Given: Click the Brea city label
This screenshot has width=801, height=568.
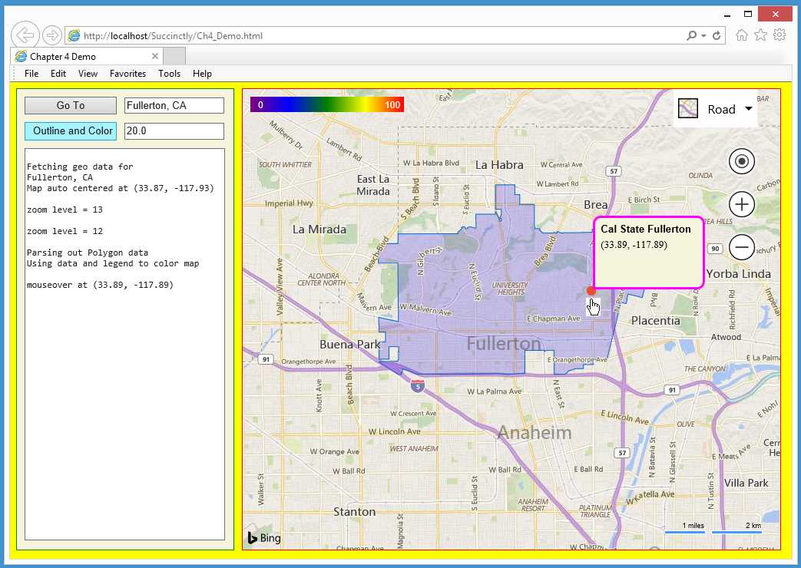Looking at the screenshot, I should (596, 204).
